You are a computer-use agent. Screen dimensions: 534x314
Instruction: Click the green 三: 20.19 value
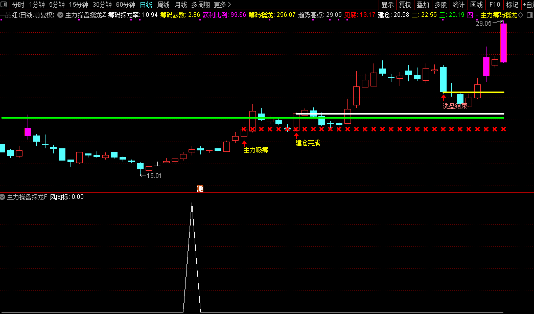pyautogui.click(x=452, y=15)
